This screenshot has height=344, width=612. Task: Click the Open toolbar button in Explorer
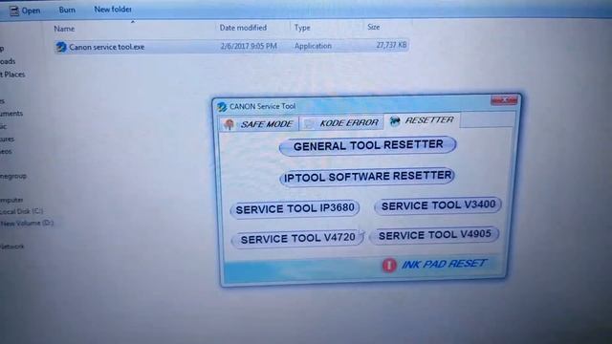[25, 11]
